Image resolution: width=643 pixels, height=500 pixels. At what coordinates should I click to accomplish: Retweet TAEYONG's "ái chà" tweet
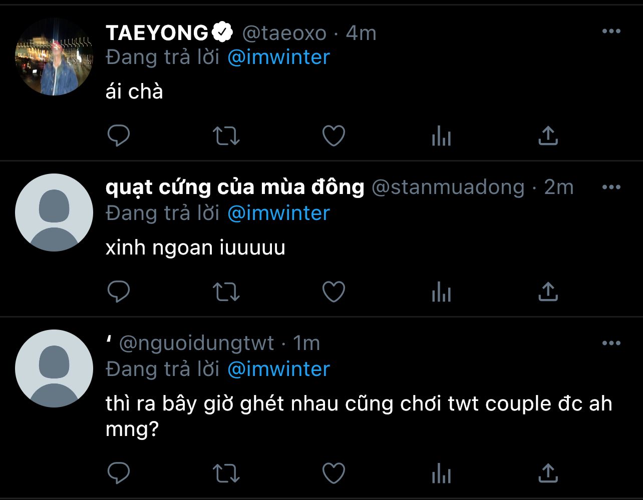227,135
